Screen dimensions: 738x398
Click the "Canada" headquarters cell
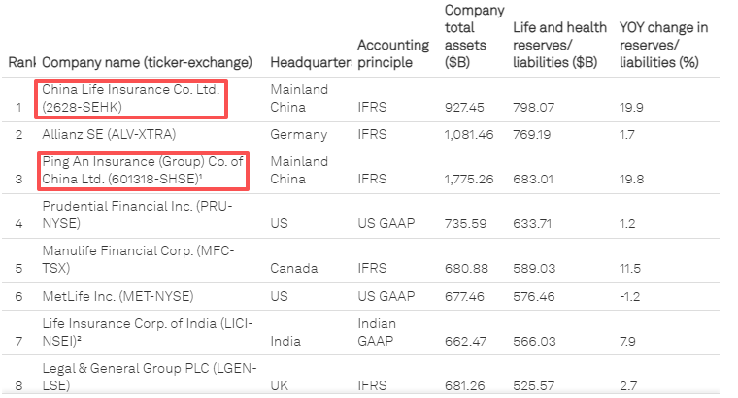click(294, 268)
